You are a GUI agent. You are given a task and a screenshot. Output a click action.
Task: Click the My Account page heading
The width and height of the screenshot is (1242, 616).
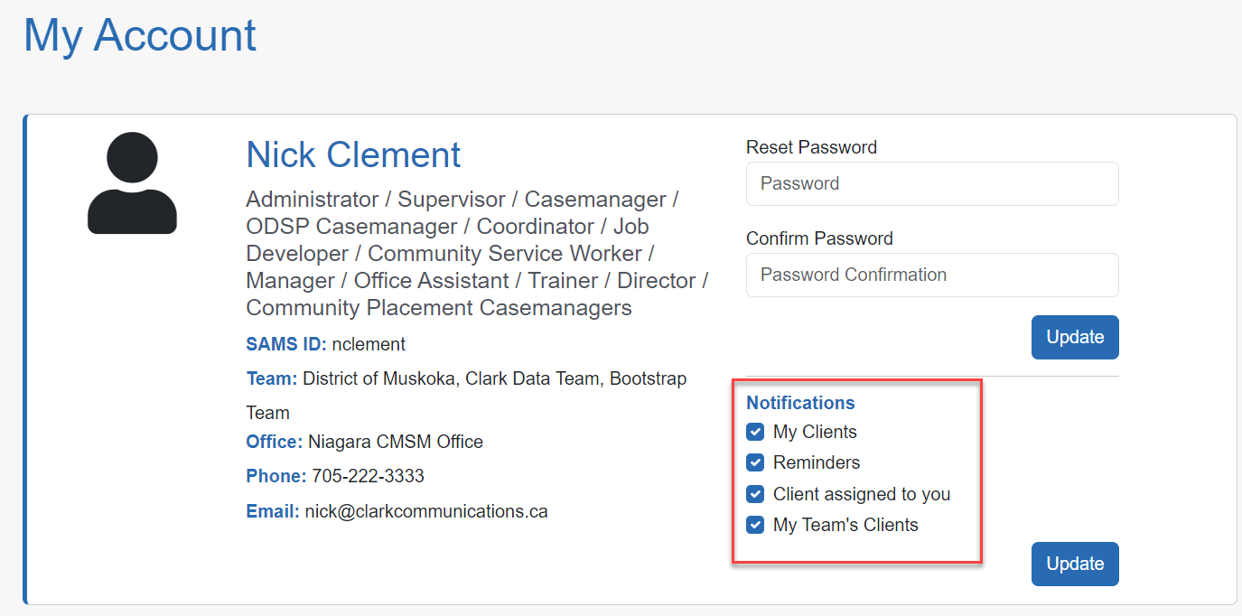click(x=140, y=36)
